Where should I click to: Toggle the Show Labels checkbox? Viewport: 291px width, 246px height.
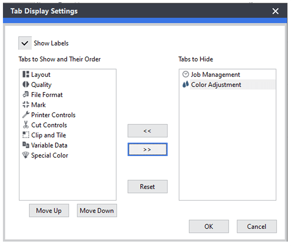click(25, 43)
